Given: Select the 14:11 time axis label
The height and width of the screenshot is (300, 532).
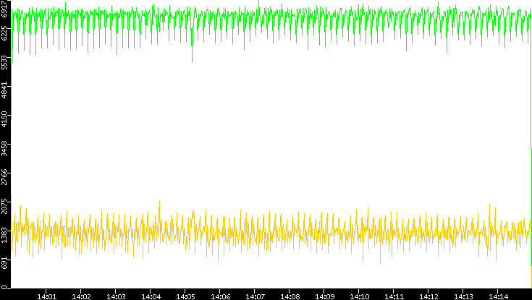Looking at the screenshot, I should [394, 296].
